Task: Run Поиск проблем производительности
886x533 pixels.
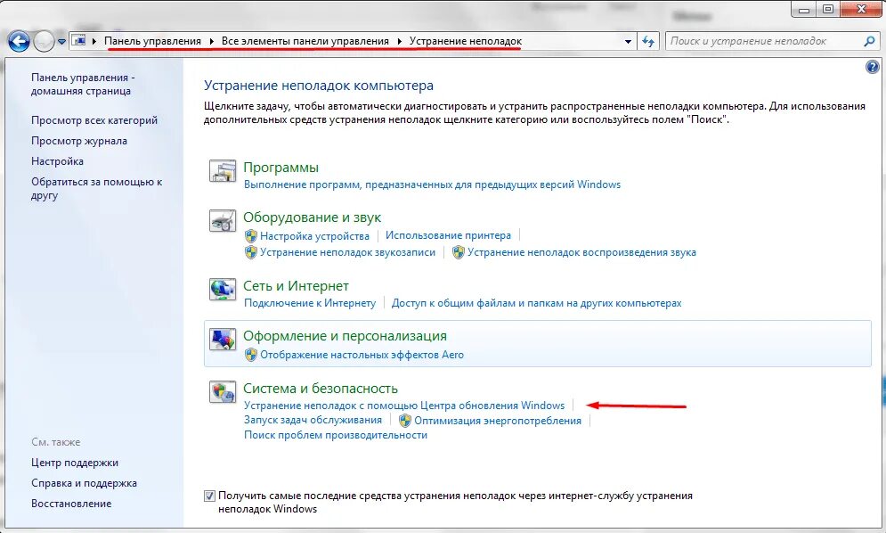Action: tap(335, 435)
